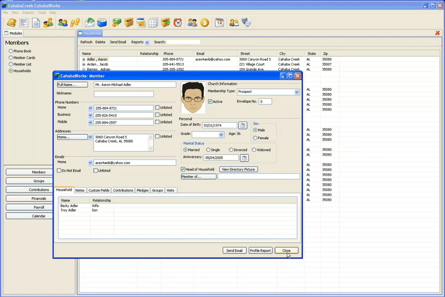Click the theater masks toolbar icon
Screen dimensions: 445x297
click(246, 23)
